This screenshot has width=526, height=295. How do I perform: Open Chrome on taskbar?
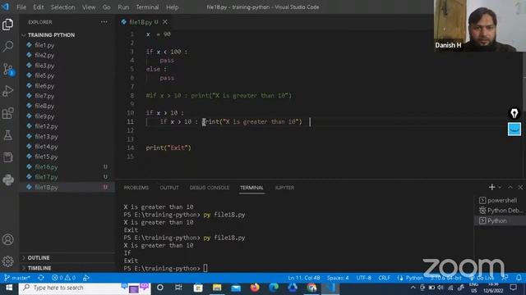(x=311, y=288)
